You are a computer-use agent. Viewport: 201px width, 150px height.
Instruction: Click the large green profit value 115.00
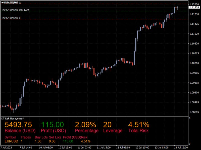(52, 124)
